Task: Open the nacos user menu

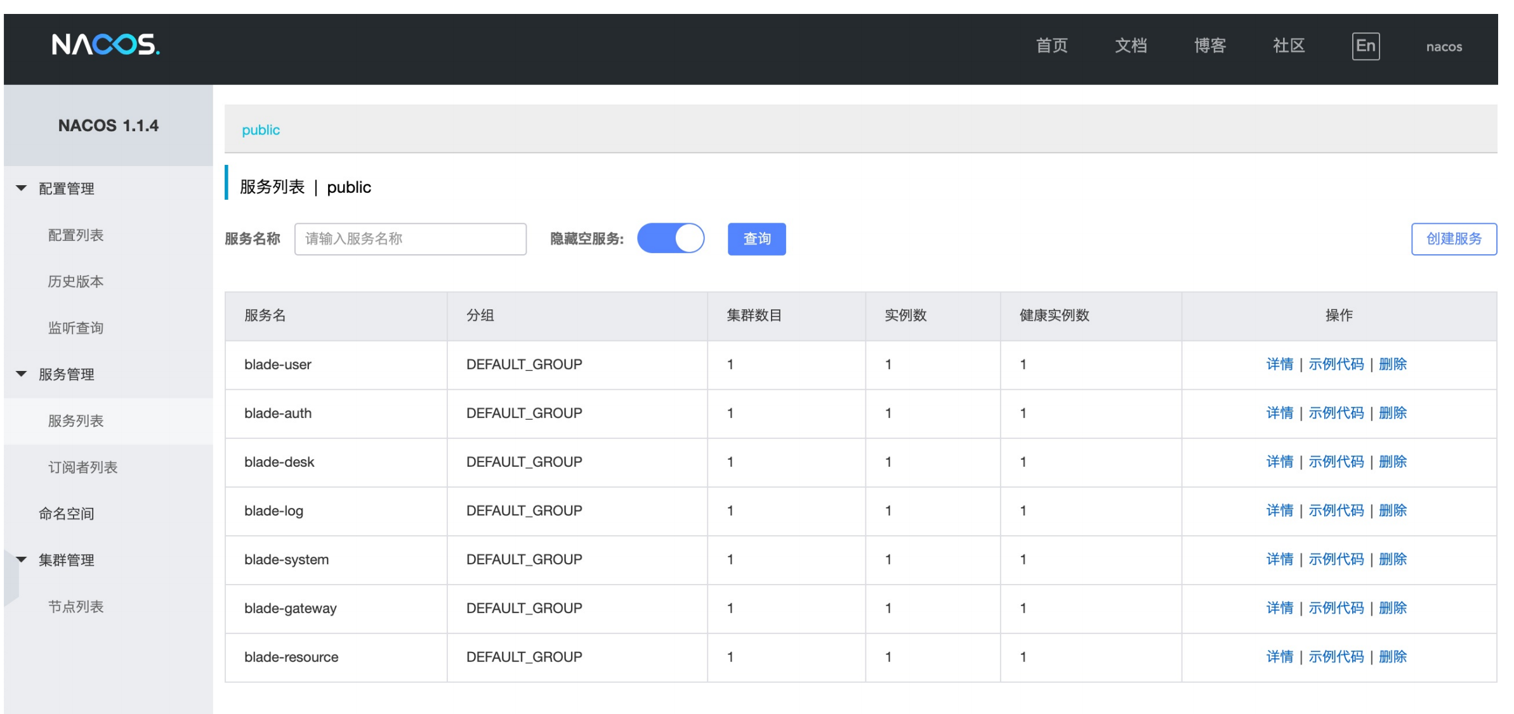Action: coord(1444,47)
